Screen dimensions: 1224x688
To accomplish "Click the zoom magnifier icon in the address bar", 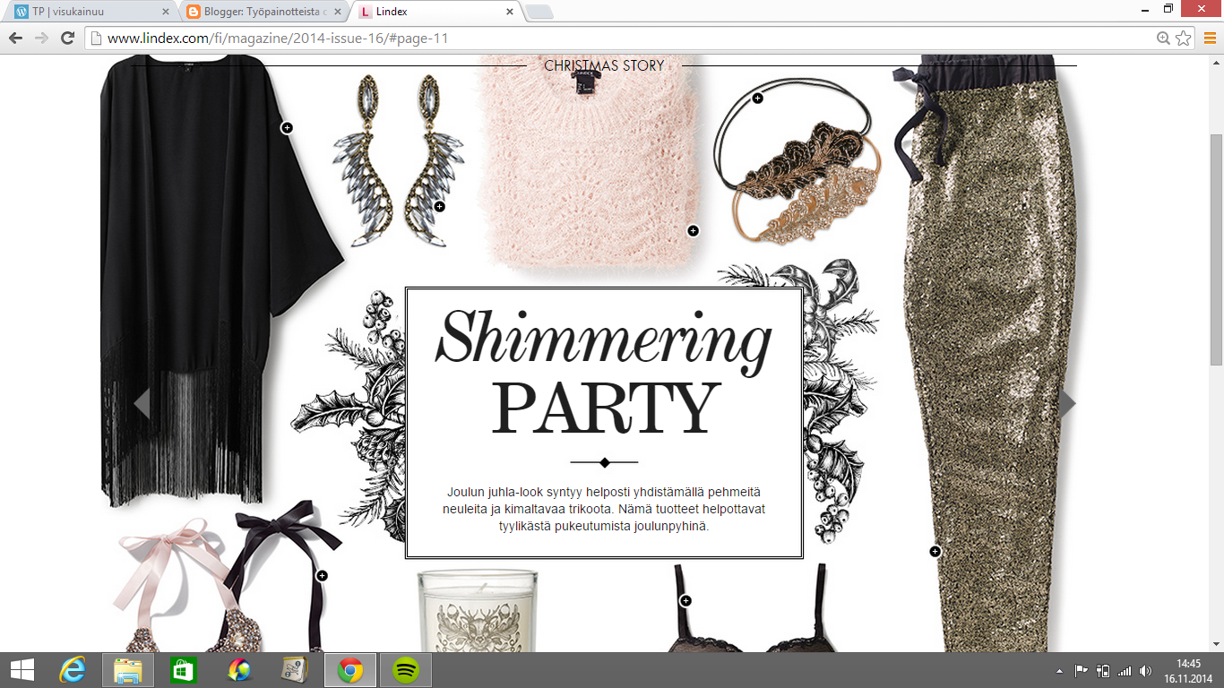I will click(1163, 38).
